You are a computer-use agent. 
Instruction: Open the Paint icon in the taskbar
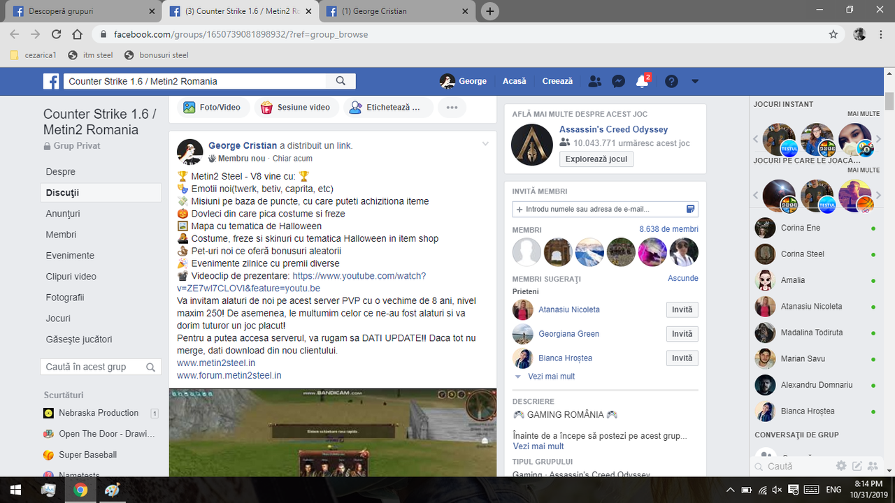(112, 490)
